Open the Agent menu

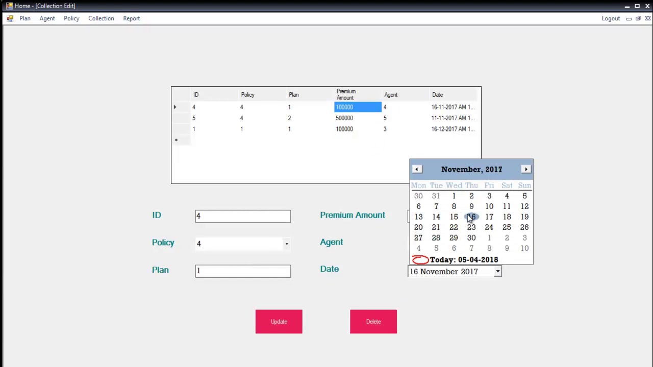point(47,18)
